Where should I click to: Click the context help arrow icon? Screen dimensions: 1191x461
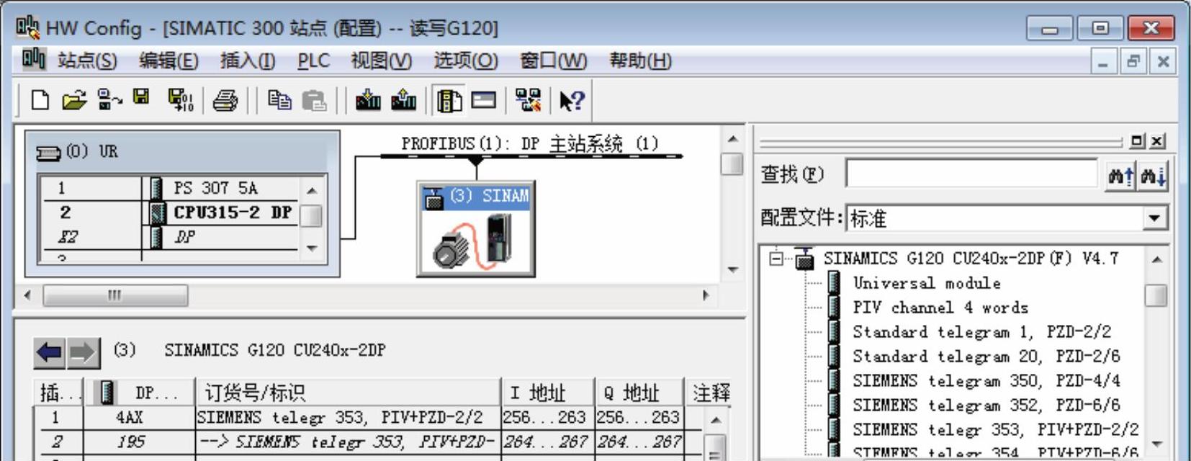tap(572, 101)
